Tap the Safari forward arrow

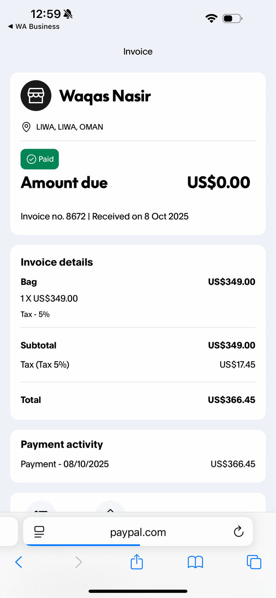point(79,562)
